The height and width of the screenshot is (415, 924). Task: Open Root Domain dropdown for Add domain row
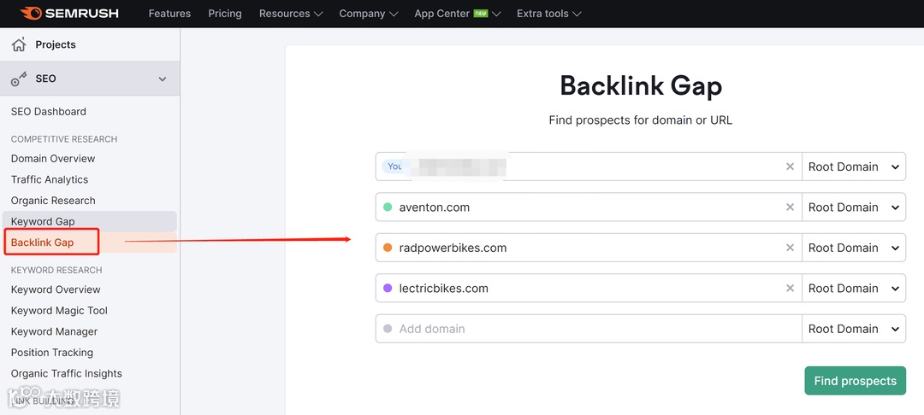[854, 329]
